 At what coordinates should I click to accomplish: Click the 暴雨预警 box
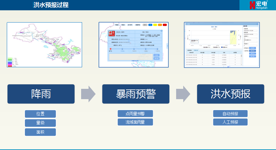point(136,94)
